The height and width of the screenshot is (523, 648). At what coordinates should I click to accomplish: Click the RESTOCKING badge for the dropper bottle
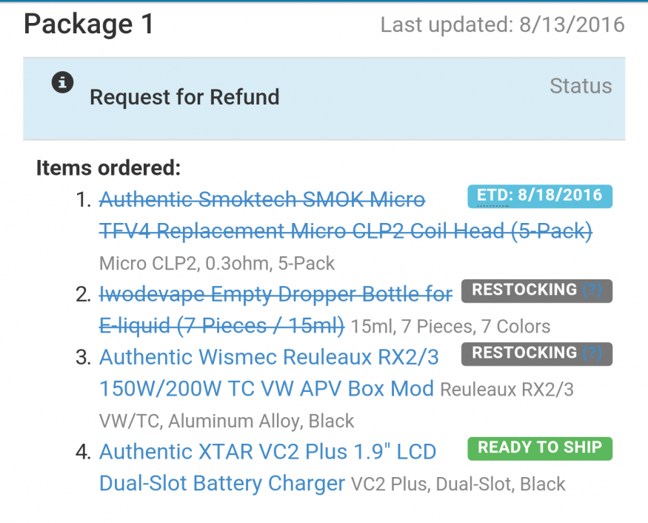coord(536,290)
